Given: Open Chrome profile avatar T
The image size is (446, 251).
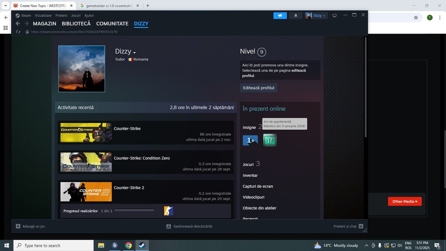Looking at the screenshot, I should (x=430, y=17).
